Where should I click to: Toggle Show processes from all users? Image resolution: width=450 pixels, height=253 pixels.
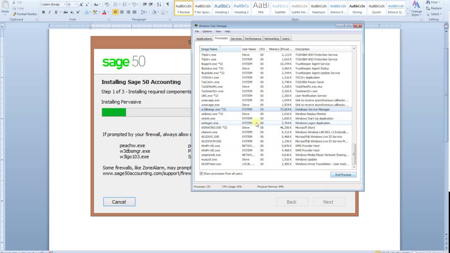[201, 174]
